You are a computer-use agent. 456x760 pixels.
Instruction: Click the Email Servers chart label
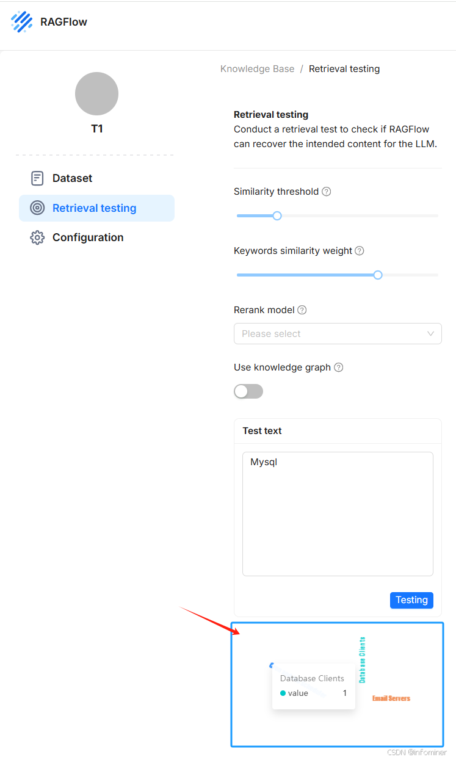click(391, 698)
